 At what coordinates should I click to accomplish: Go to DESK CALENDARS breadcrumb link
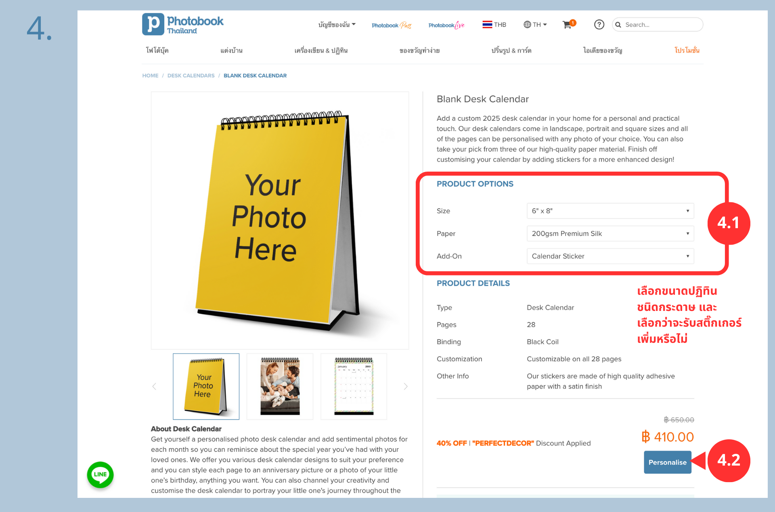(191, 76)
